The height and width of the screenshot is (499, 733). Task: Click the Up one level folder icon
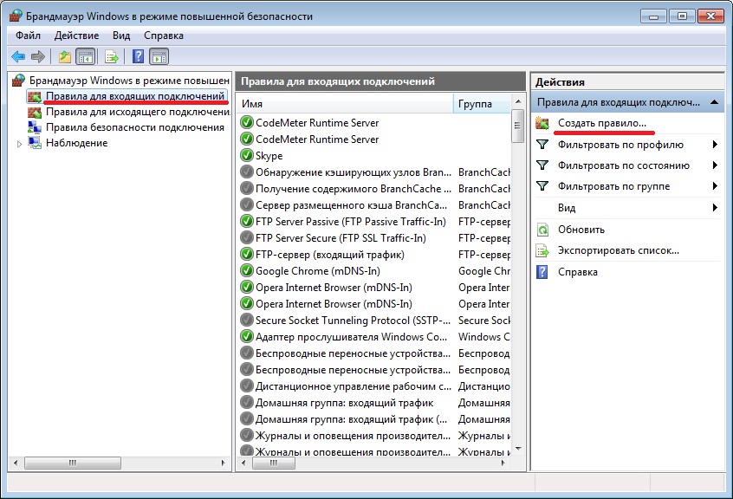[x=64, y=57]
